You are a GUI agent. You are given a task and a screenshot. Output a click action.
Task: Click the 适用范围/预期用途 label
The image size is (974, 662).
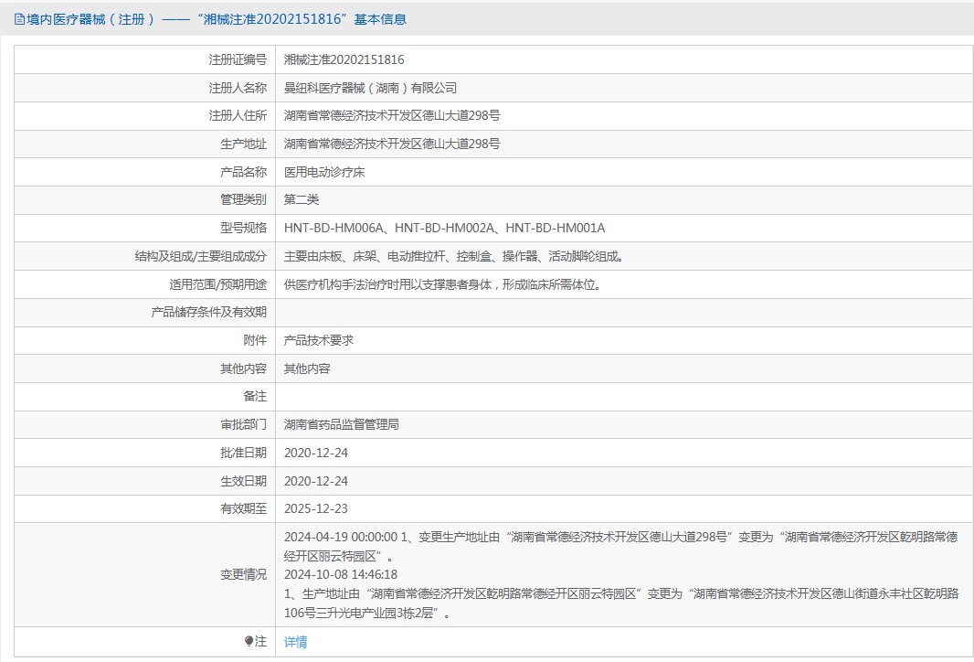point(218,284)
